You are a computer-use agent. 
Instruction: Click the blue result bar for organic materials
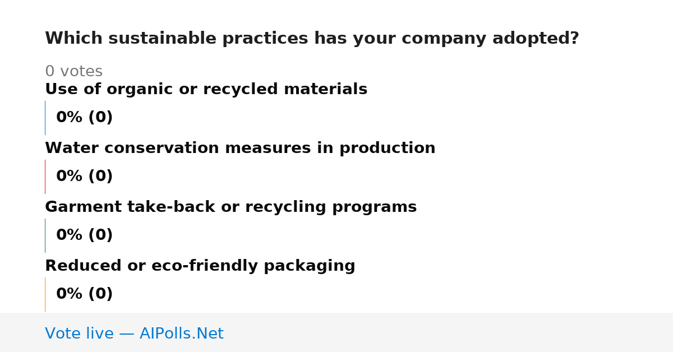[45, 118]
